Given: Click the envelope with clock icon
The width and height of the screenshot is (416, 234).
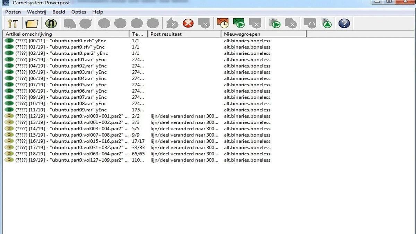Looking at the screenshot, I should click(223, 24).
